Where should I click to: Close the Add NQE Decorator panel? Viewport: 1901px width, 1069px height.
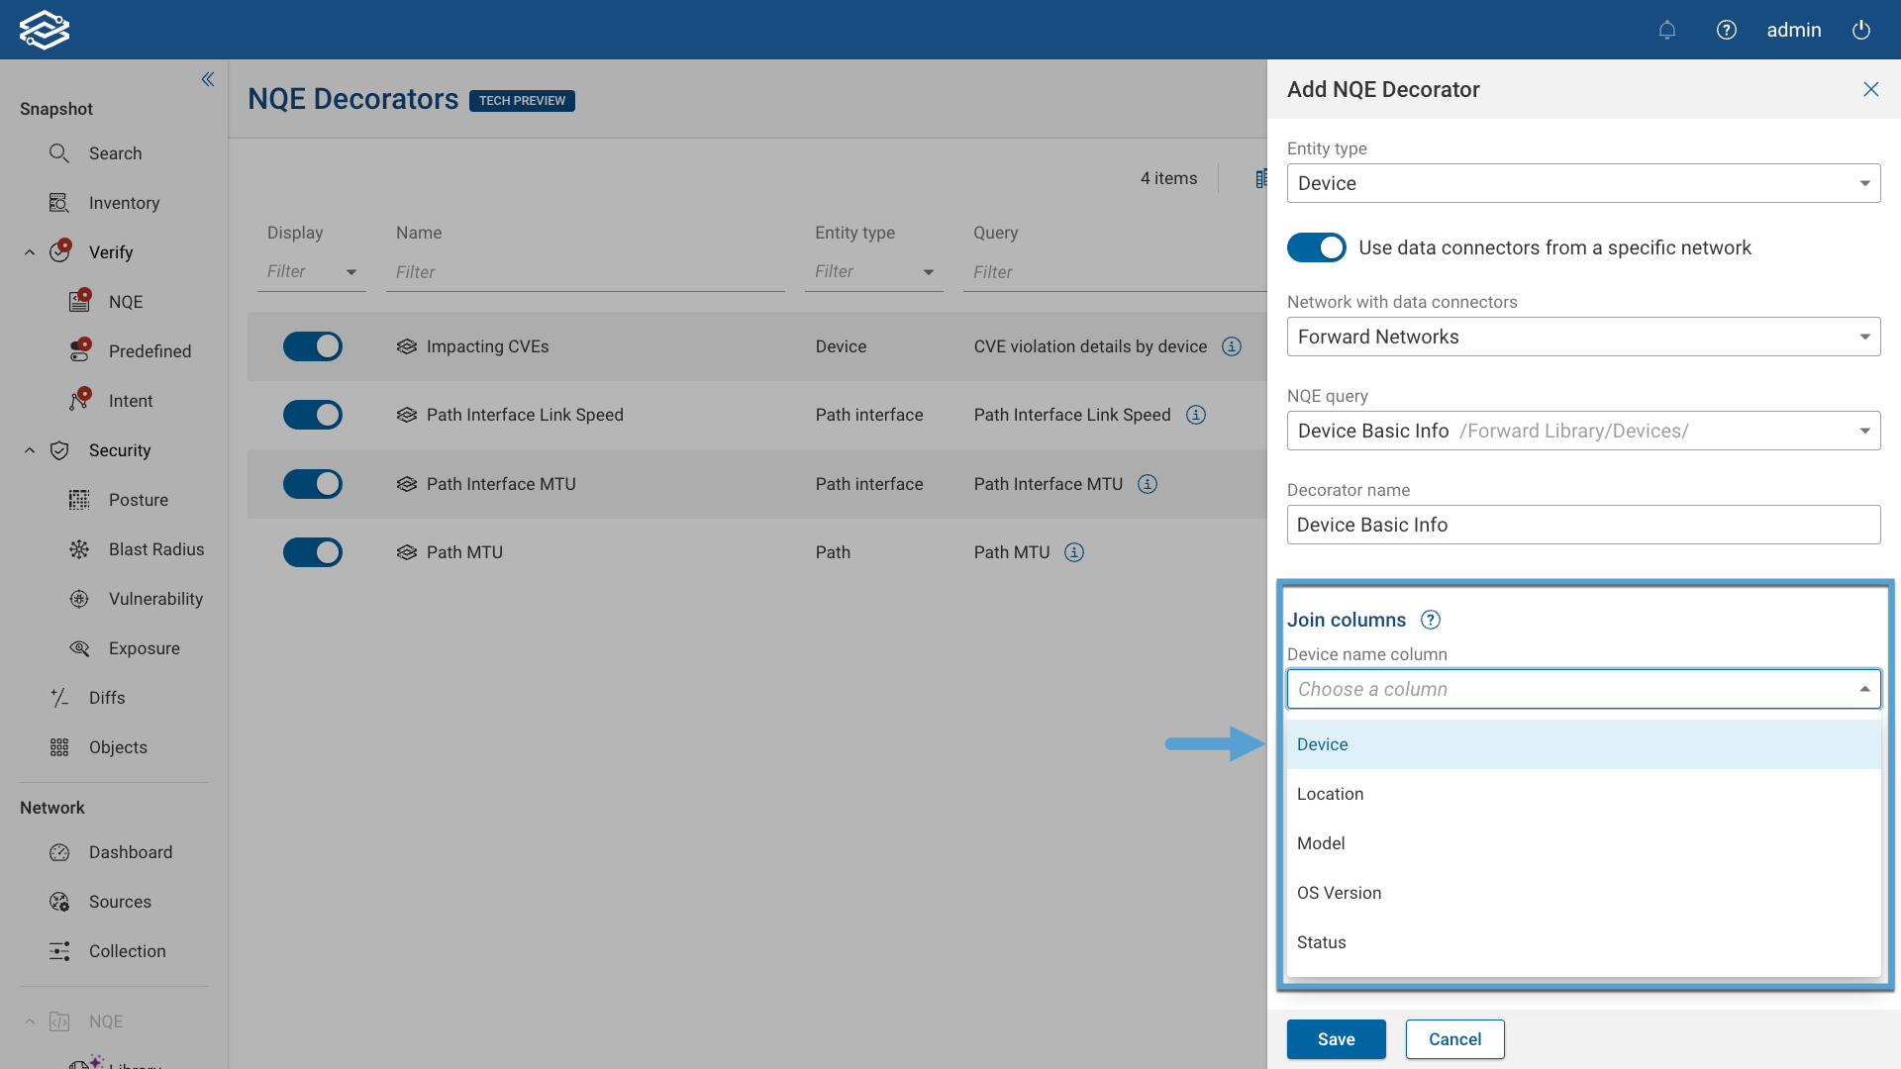[1870, 89]
